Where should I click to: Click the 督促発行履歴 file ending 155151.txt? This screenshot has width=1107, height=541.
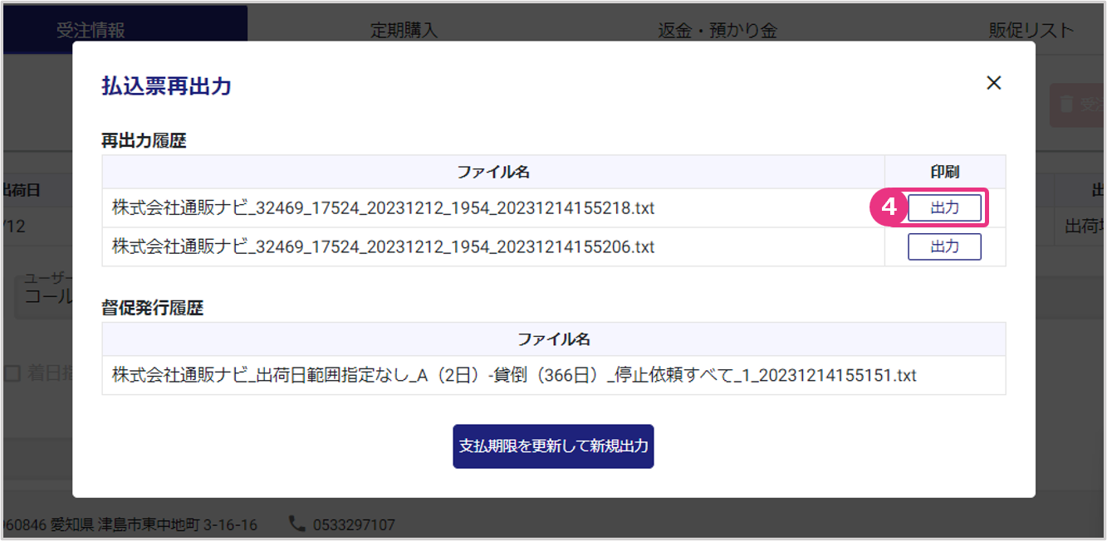[514, 376]
